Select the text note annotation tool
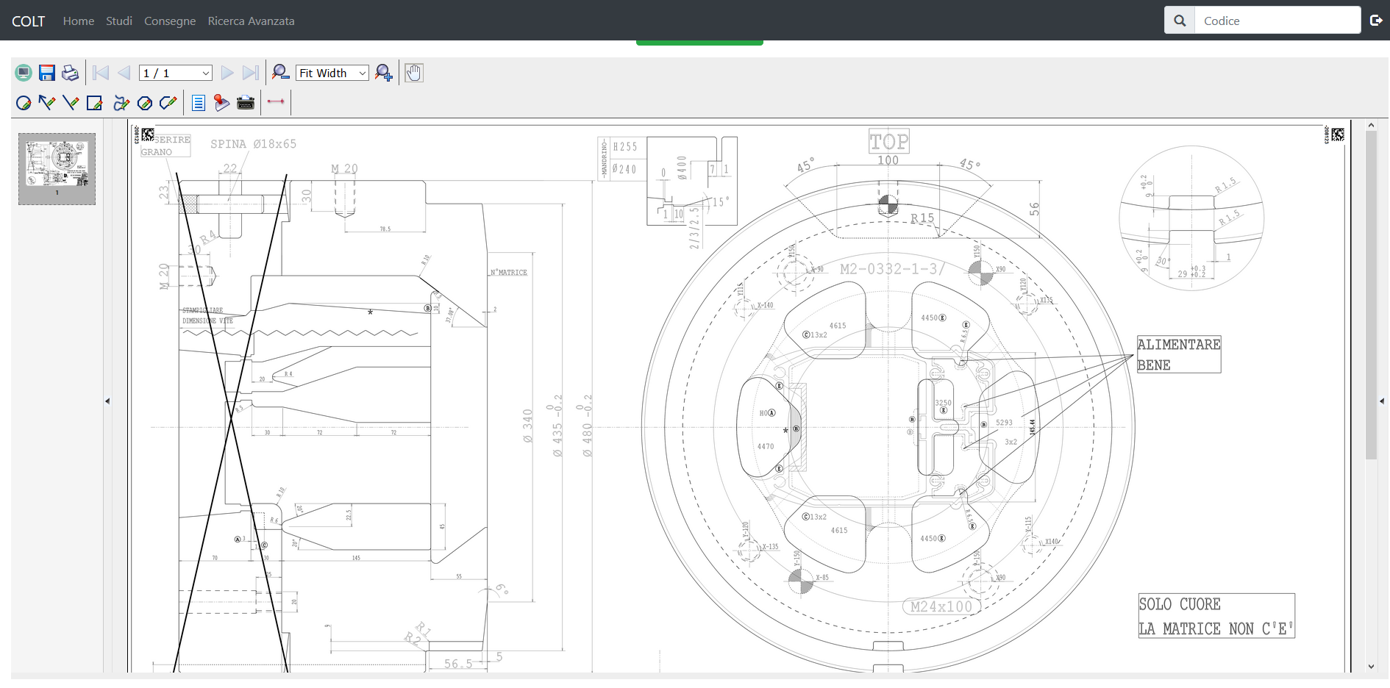 click(x=199, y=103)
